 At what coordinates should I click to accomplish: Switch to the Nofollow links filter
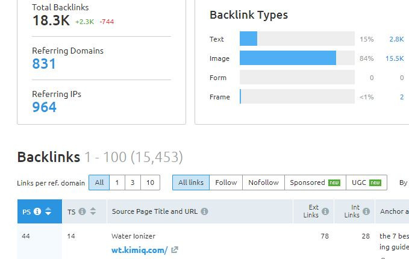coord(263,183)
